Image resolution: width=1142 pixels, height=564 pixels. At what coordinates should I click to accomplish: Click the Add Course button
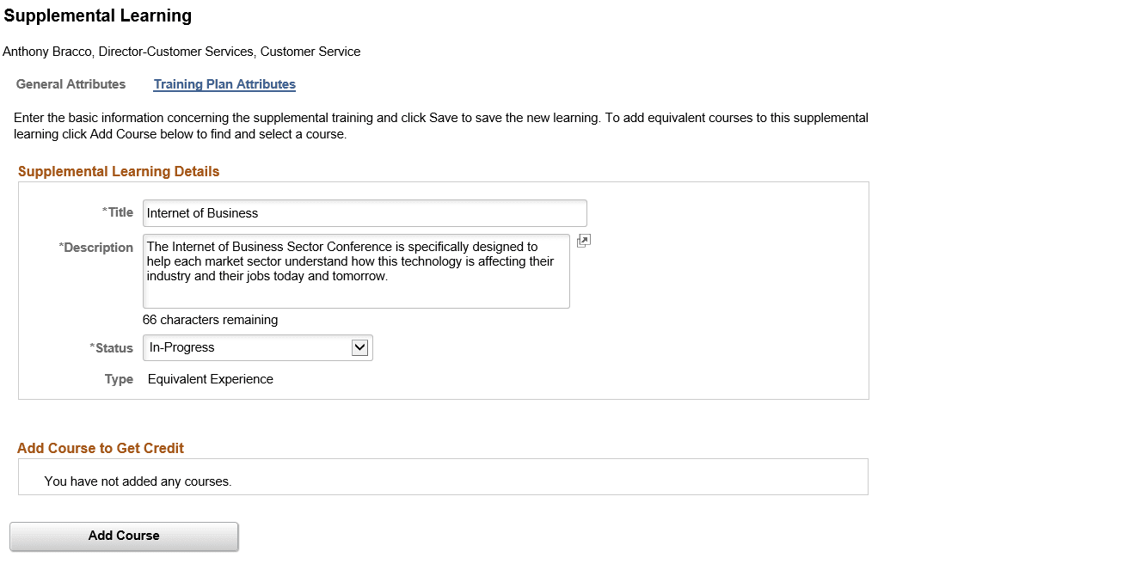(123, 536)
